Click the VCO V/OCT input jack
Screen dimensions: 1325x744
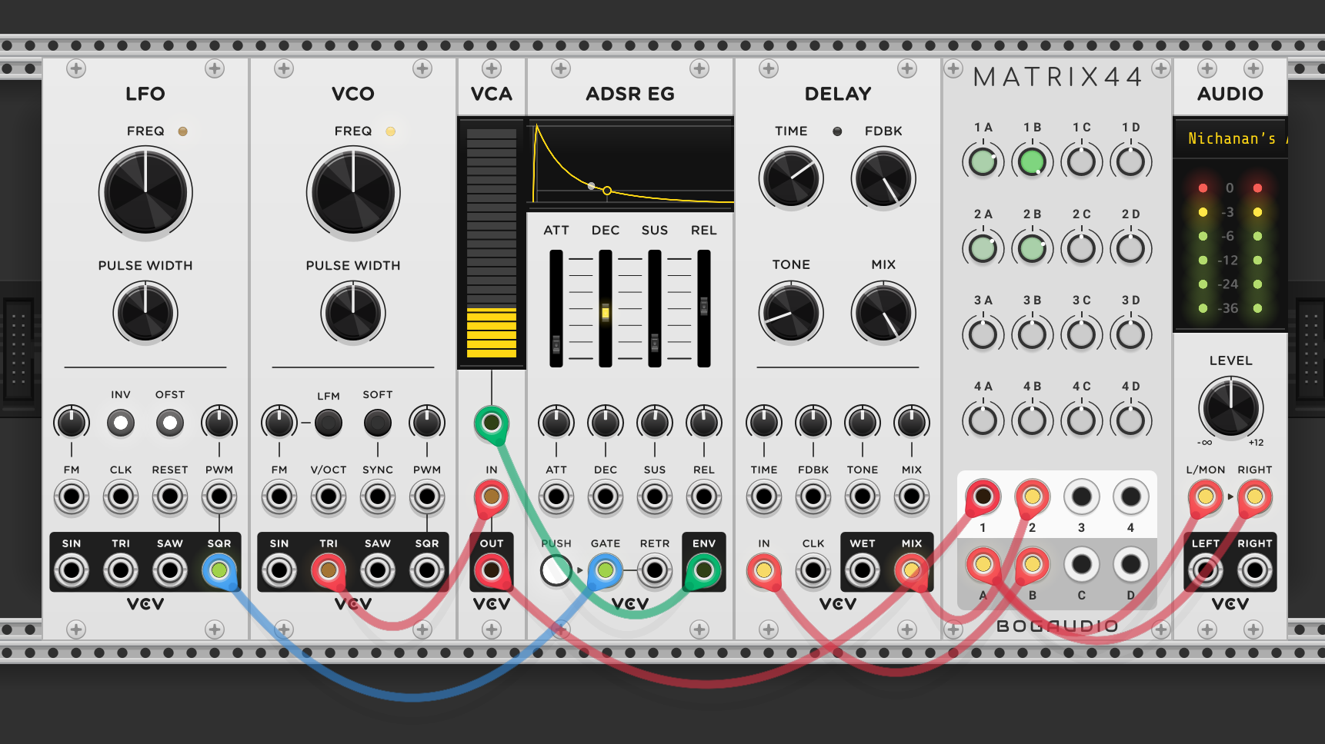(x=329, y=497)
